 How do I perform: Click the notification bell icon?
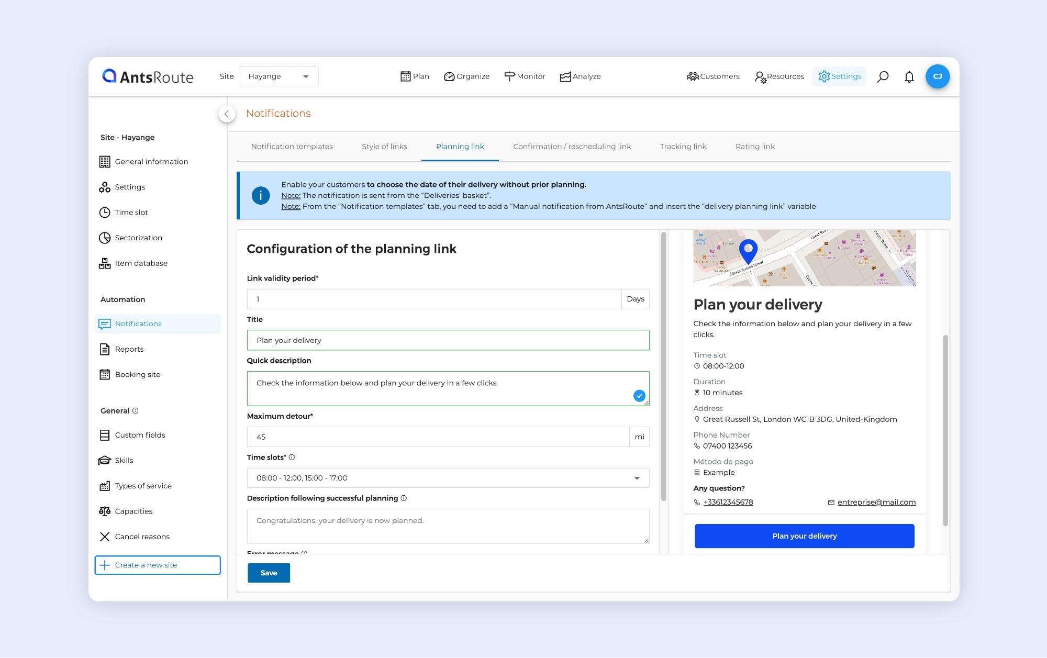(909, 76)
